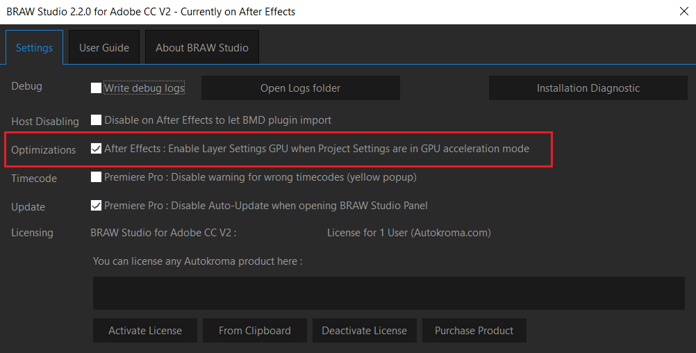Click the Open Logs folder button
The height and width of the screenshot is (353, 696).
(300, 88)
